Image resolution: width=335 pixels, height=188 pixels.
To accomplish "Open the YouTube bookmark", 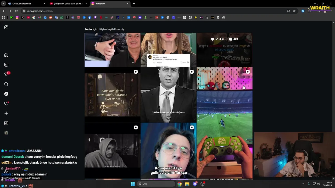I will tap(28, 17).
